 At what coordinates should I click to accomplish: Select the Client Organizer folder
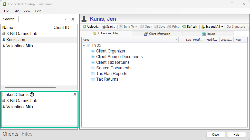(x=111, y=51)
